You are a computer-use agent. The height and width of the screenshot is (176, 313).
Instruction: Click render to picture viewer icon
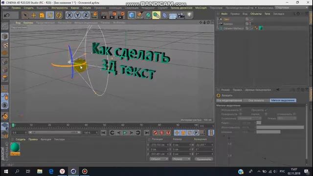[112, 15]
